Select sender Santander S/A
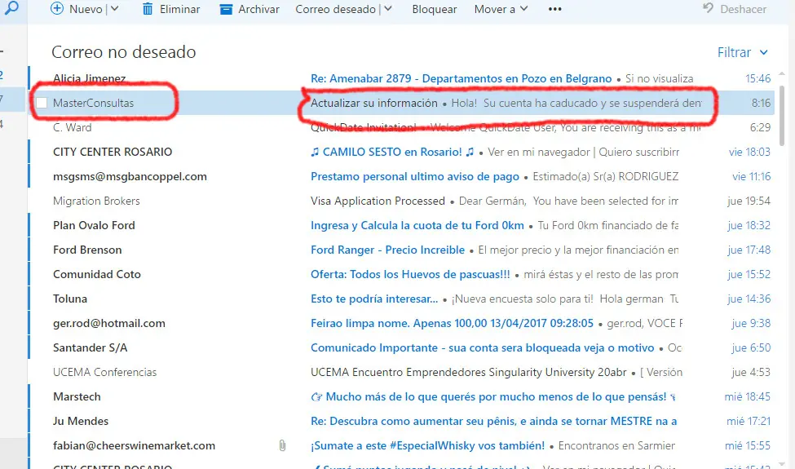The width and height of the screenshot is (795, 469). (91, 347)
